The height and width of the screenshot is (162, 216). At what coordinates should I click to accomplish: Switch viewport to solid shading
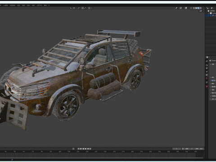[x=196, y=8]
